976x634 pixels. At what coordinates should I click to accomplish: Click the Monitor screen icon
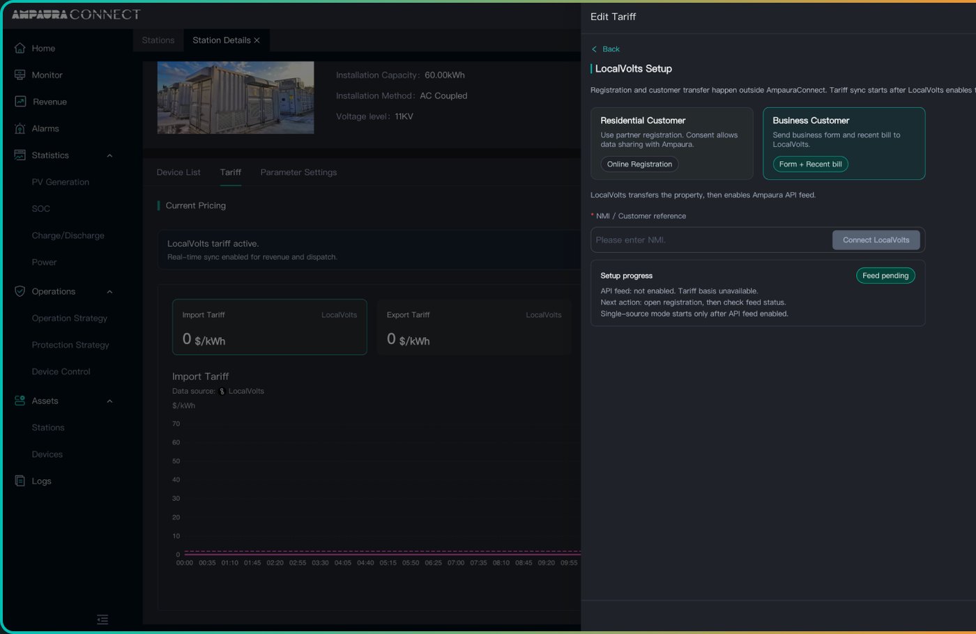(20, 75)
